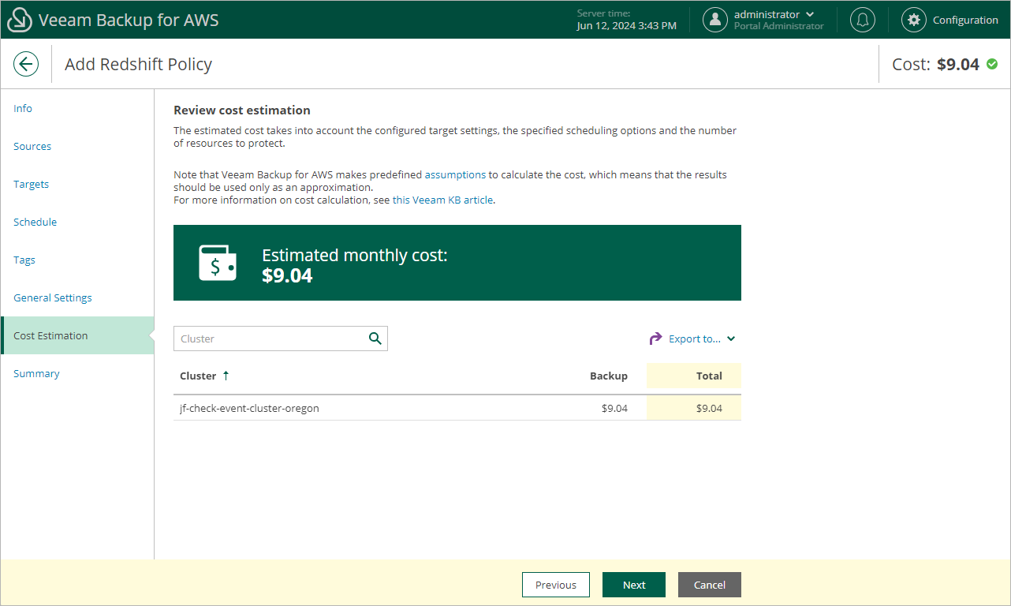The height and width of the screenshot is (606, 1011).
Task: Open the Info step
Action: tap(23, 108)
